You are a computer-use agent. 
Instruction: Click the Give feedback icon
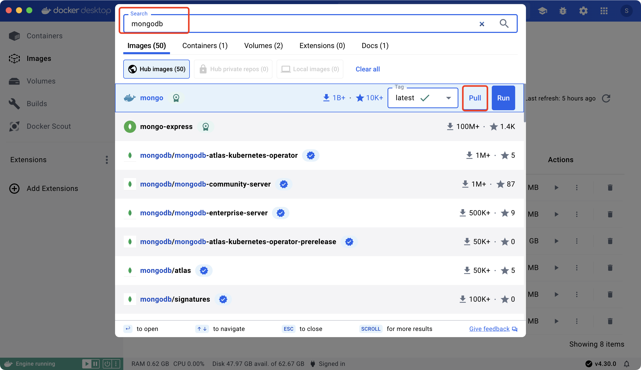click(x=515, y=329)
